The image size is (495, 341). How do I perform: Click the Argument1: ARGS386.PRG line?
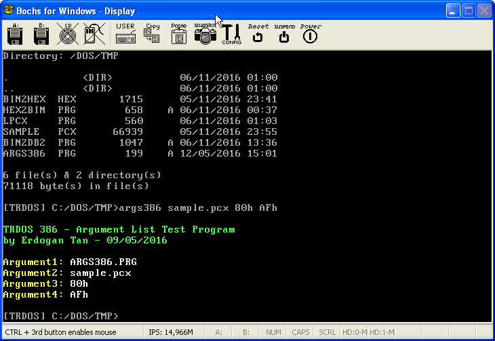[x=70, y=262]
